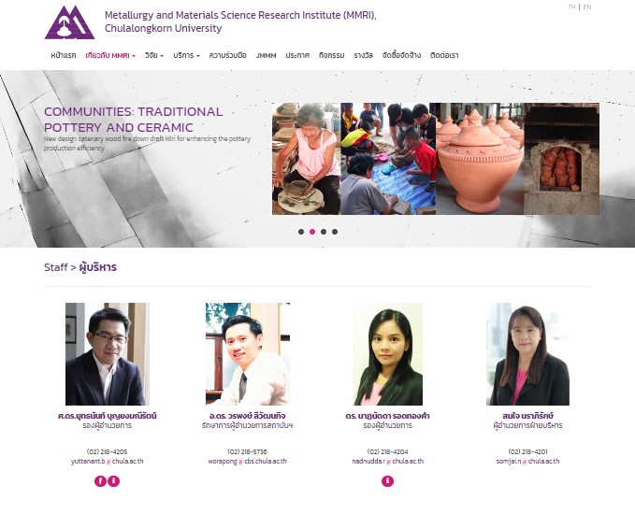Switch language to TH
The height and width of the screenshot is (514, 635).
(571, 7)
